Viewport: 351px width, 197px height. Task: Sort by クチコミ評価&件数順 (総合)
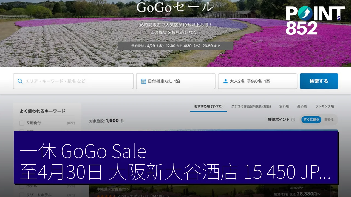pos(251,106)
